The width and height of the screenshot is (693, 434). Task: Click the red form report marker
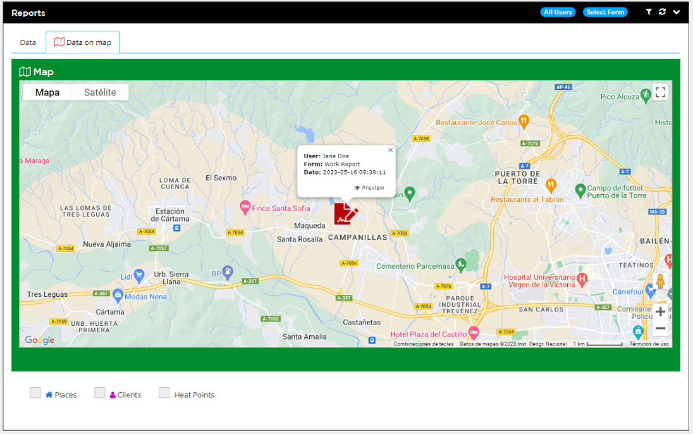tap(345, 214)
